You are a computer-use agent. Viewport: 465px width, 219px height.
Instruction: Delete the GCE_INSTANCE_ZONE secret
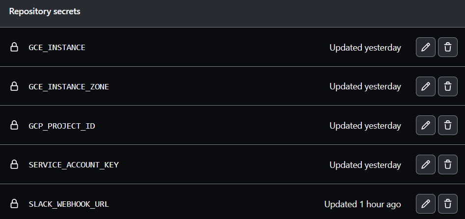coord(447,86)
